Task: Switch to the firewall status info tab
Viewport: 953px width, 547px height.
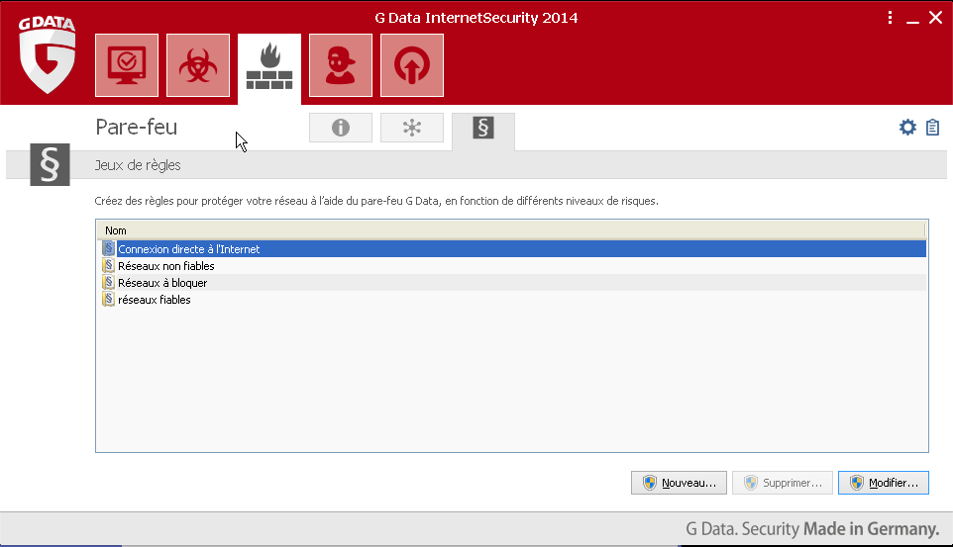Action: pos(341,128)
